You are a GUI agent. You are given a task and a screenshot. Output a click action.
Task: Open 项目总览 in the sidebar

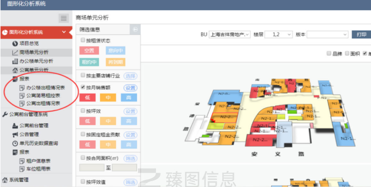[x=29, y=43]
